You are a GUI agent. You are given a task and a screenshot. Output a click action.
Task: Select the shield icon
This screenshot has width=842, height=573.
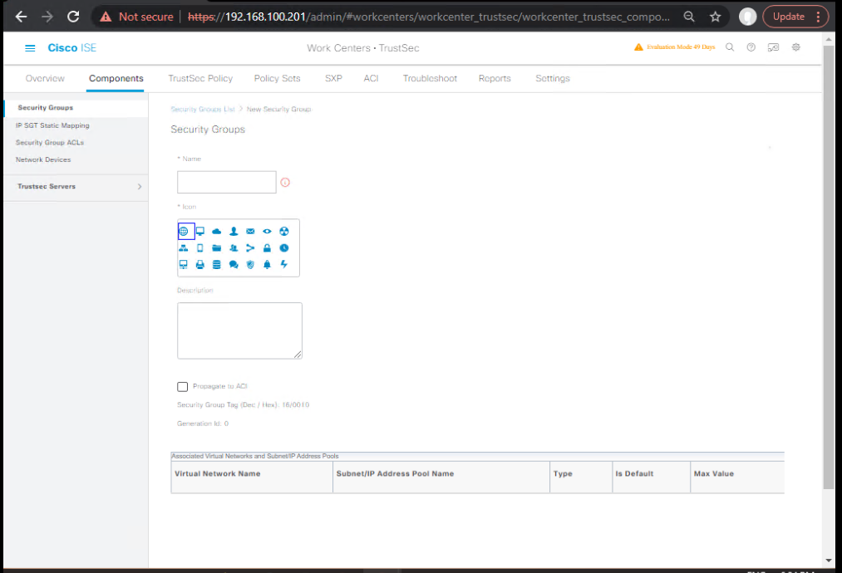[250, 265]
